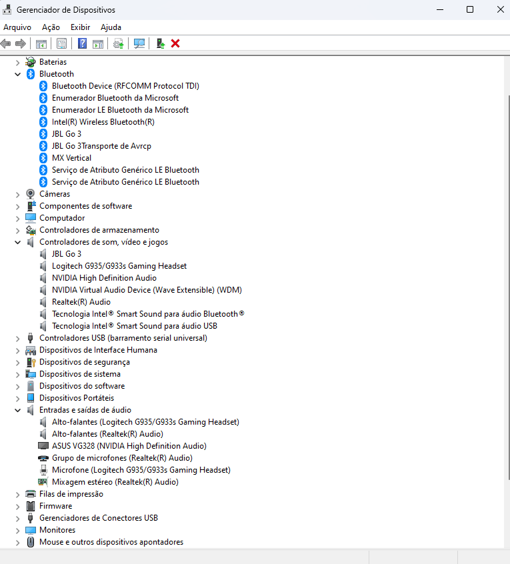Viewport: 510px width, 564px height.
Task: Click the Microfone Logitech microphone icon
Action: tap(43, 470)
